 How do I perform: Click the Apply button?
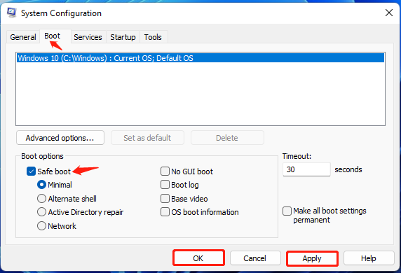point(312,258)
